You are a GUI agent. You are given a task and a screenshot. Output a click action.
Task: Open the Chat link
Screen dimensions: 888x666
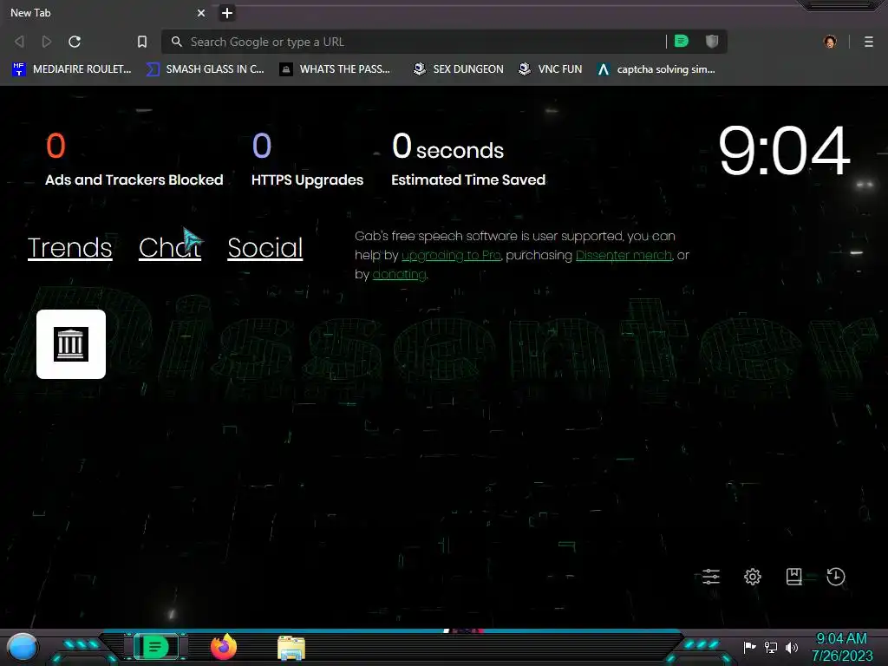(x=170, y=248)
